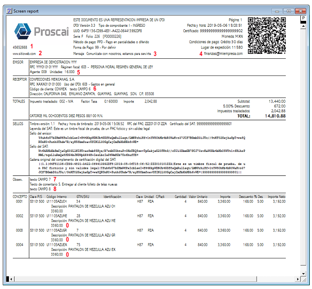Viewport: 312px width, 289px height.
Task: Click the Valor Unitario column header
Action: coord(198,196)
